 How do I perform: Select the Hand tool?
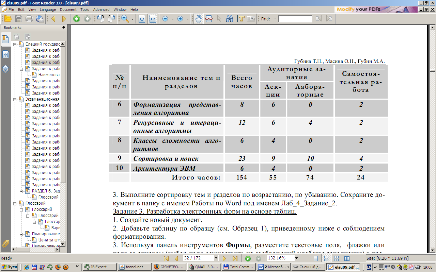pos(198,19)
